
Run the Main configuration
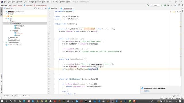(162, 5)
